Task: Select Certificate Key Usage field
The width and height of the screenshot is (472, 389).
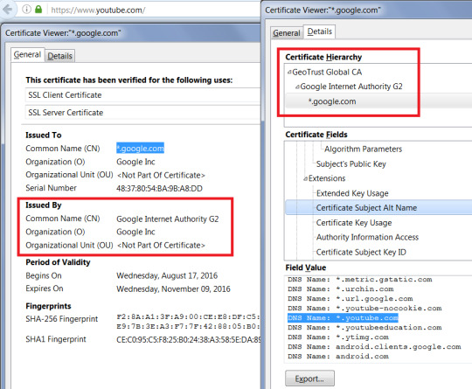Action: [354, 223]
